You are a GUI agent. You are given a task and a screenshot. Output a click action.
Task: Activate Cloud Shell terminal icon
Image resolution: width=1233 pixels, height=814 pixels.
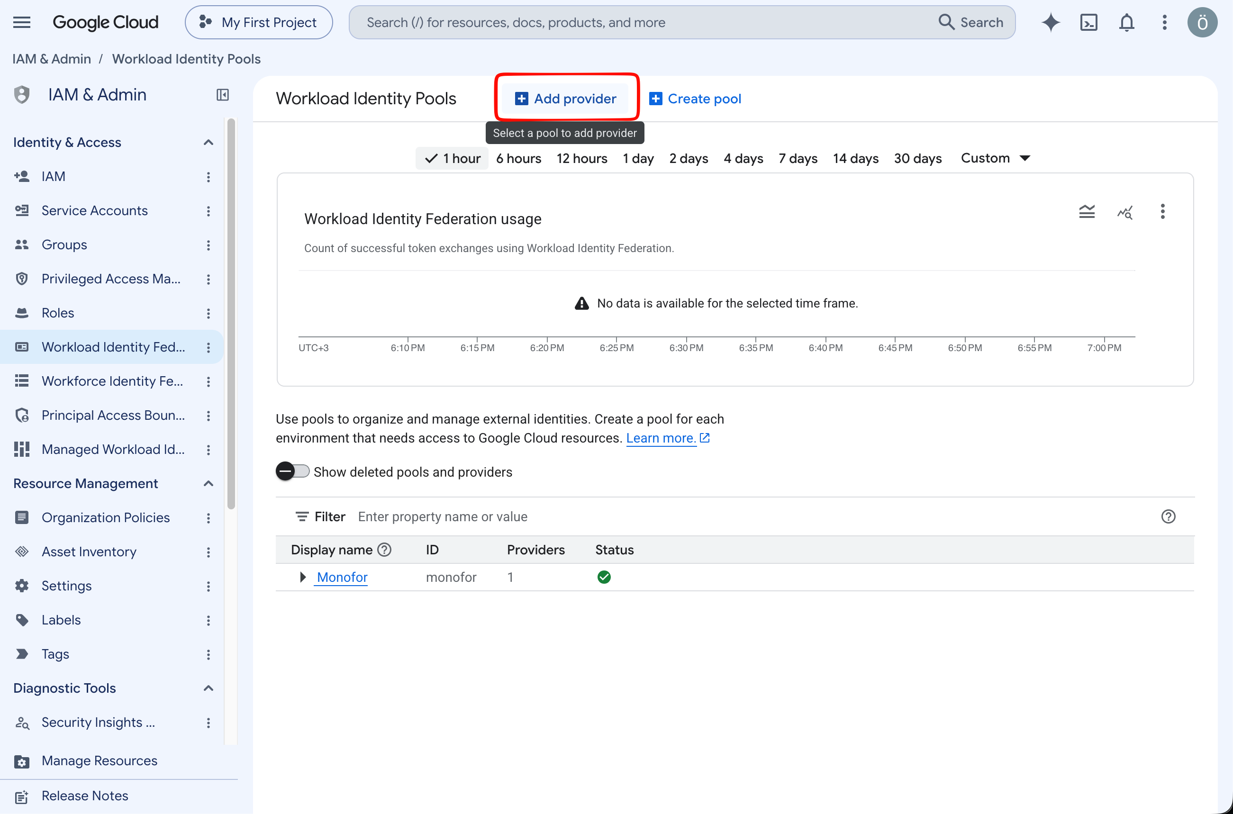(1088, 22)
